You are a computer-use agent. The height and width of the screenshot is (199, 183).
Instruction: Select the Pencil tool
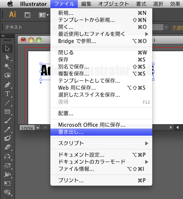pyautogui.click(x=7, y=129)
